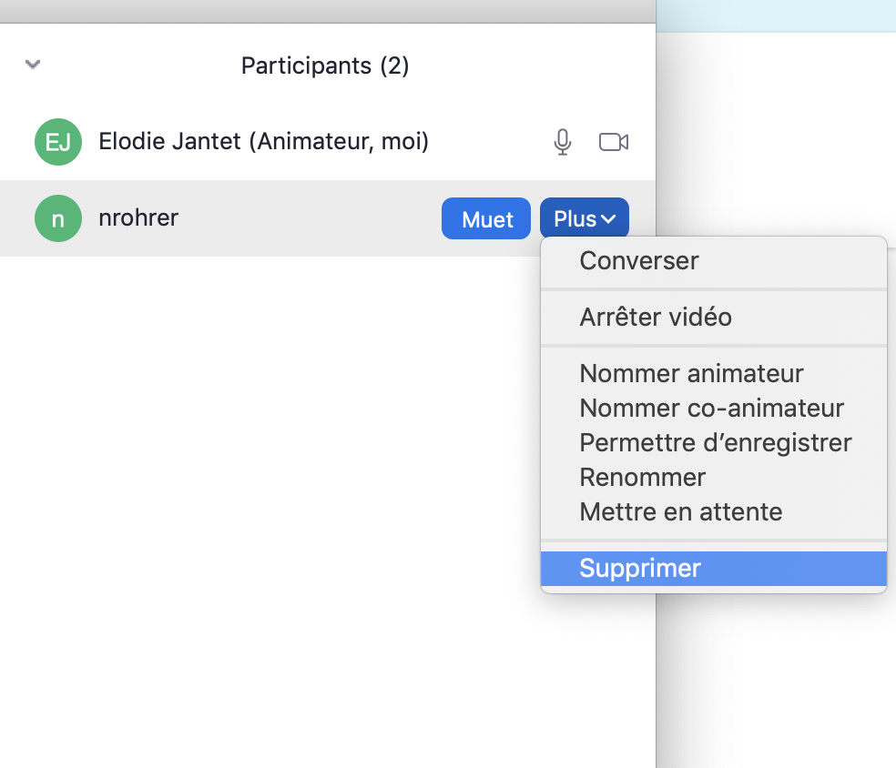Click nrohrer's green avatar circle
This screenshot has width=896, height=768.
(58, 218)
